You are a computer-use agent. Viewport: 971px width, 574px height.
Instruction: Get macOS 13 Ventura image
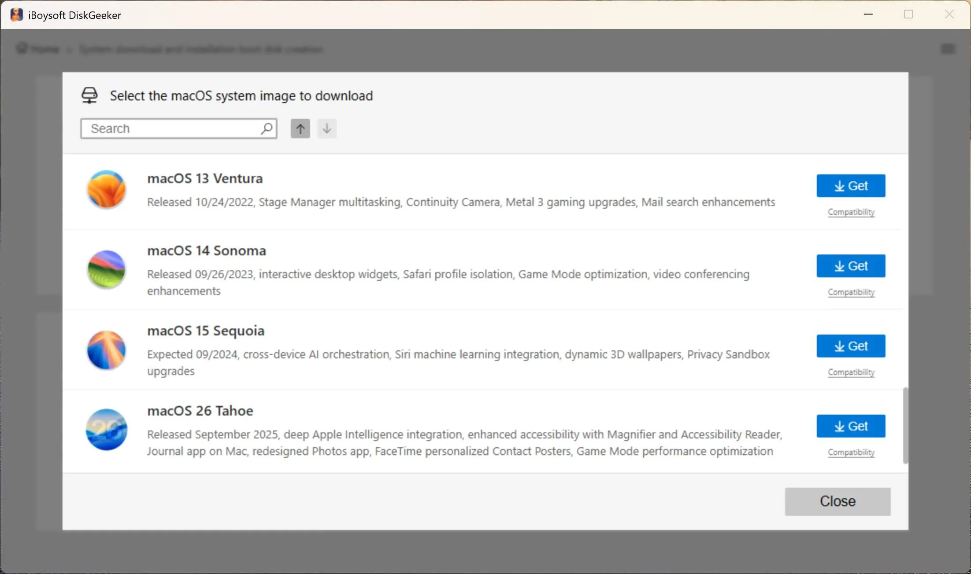pos(851,186)
